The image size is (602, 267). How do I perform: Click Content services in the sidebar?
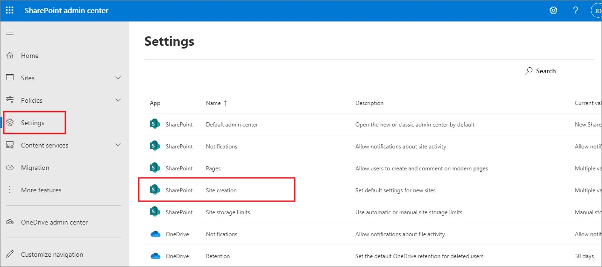(45, 145)
